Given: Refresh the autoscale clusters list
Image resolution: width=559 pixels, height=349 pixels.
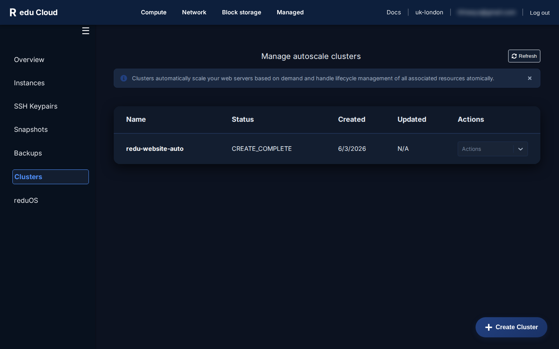Looking at the screenshot, I should 524,56.
